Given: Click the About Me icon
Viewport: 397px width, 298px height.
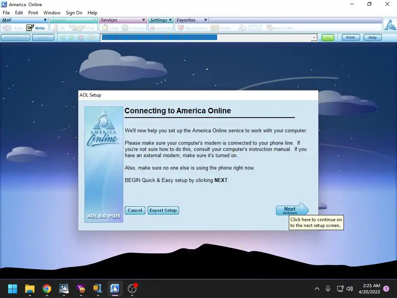Looking at the screenshot, I should click(x=153, y=28).
